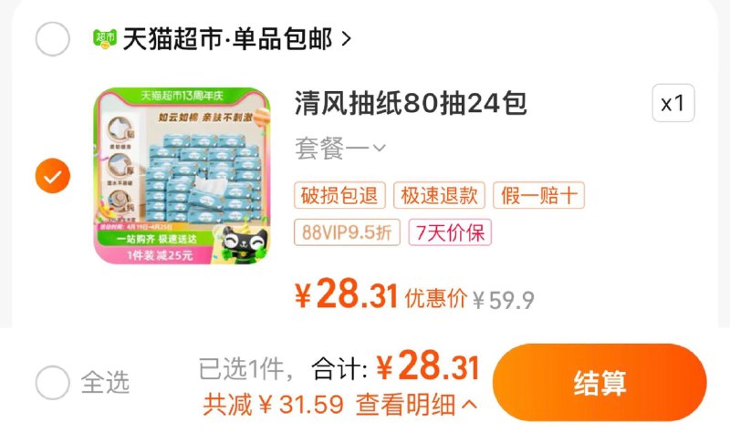Click the ¥28.31 discounted item price
This screenshot has width=730, height=443.
point(346,294)
